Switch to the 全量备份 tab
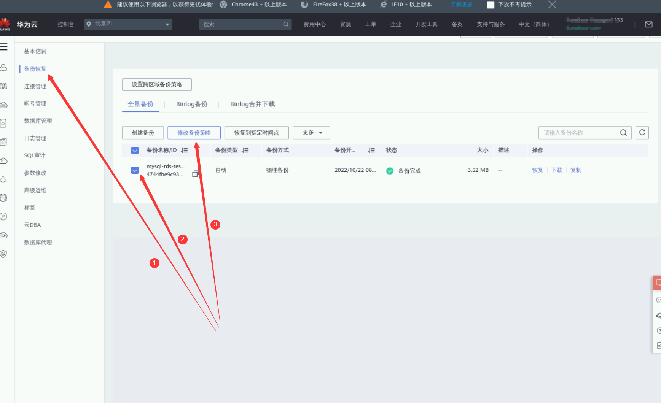Viewport: 661px width, 403px height. coord(140,104)
